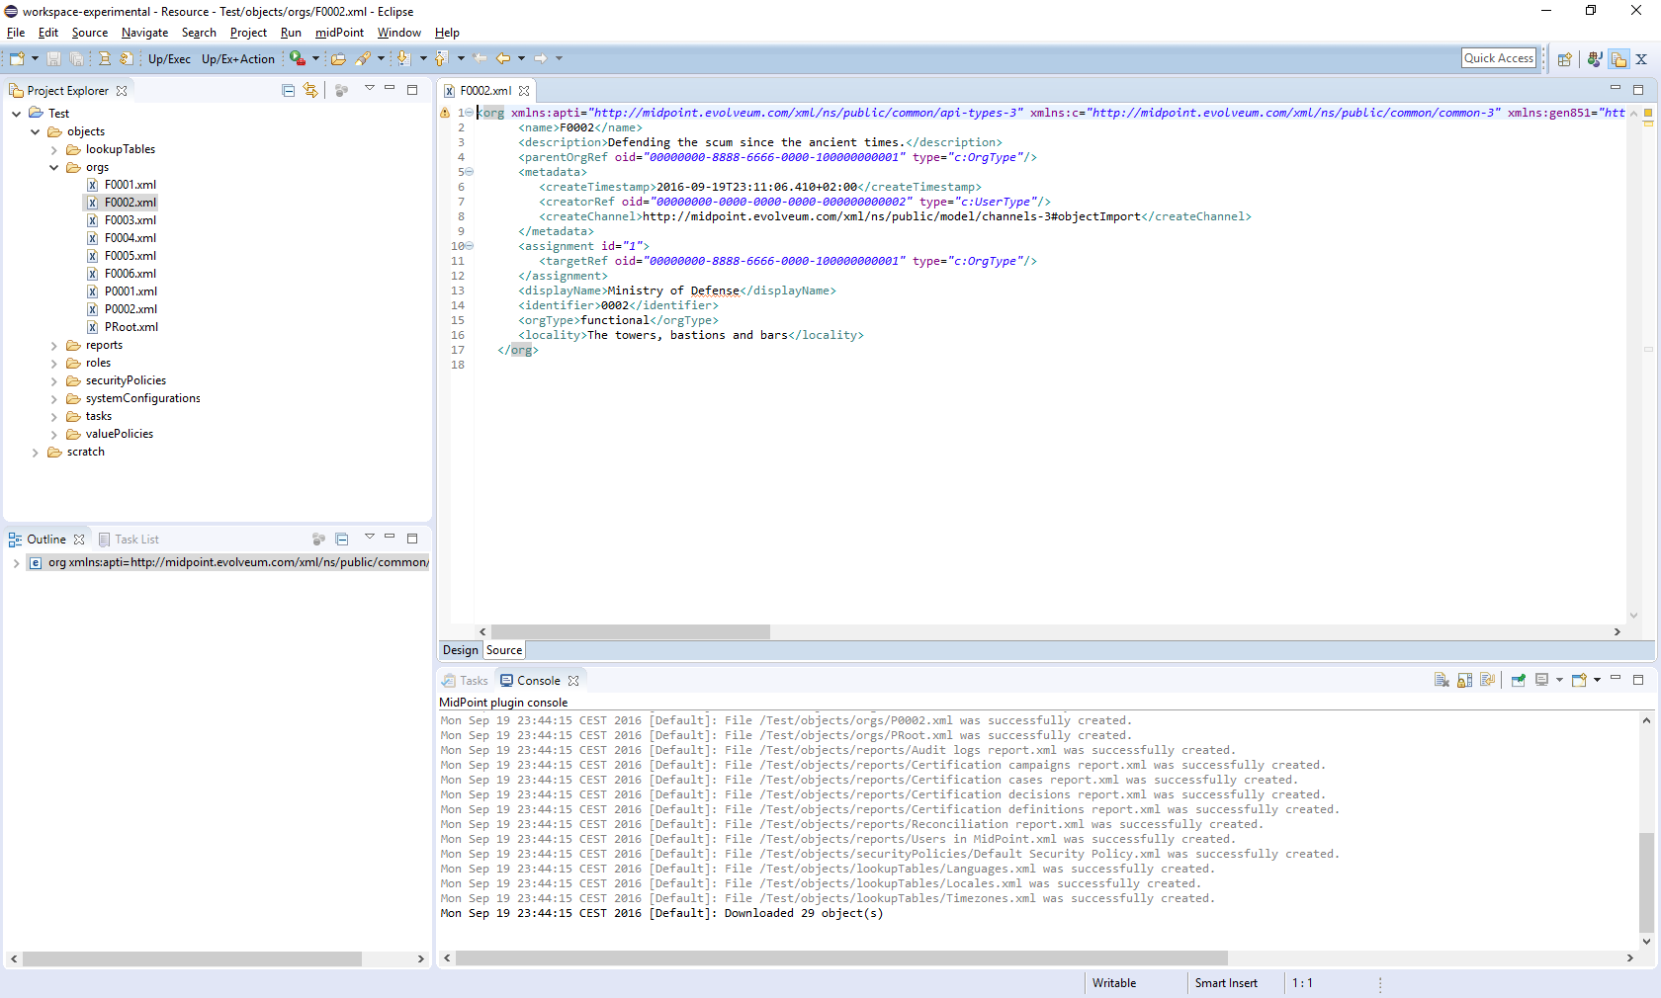Expand the reports folder
This screenshot has width=1661, height=998.
pos(54,346)
